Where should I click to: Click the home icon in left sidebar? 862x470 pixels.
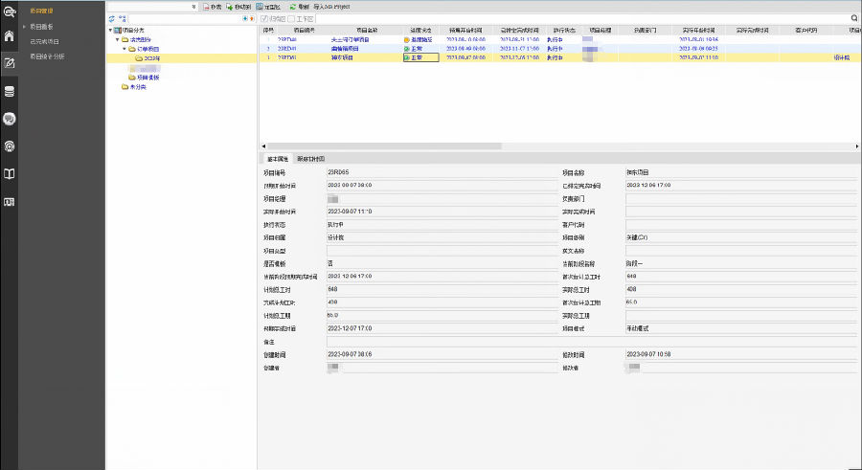(x=9, y=36)
